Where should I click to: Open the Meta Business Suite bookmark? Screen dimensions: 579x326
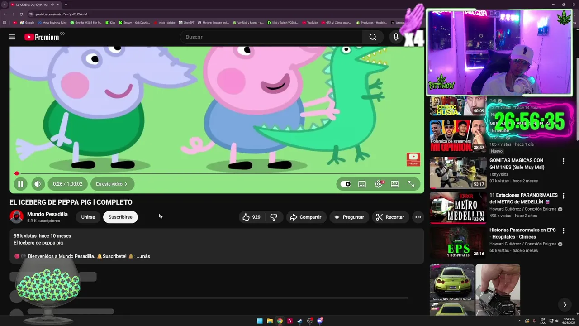tap(52, 22)
